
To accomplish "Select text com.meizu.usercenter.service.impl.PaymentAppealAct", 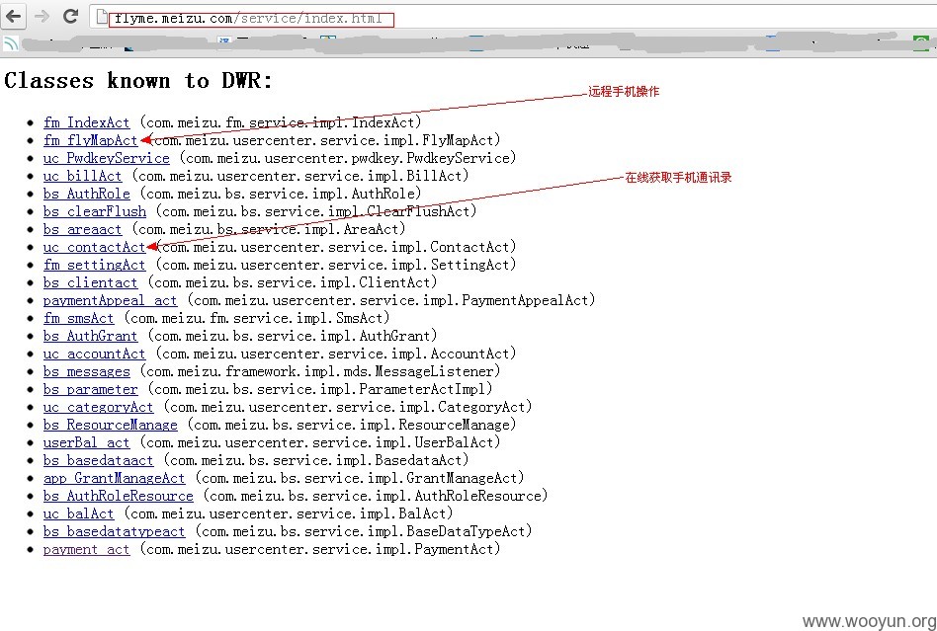I will (x=390, y=301).
